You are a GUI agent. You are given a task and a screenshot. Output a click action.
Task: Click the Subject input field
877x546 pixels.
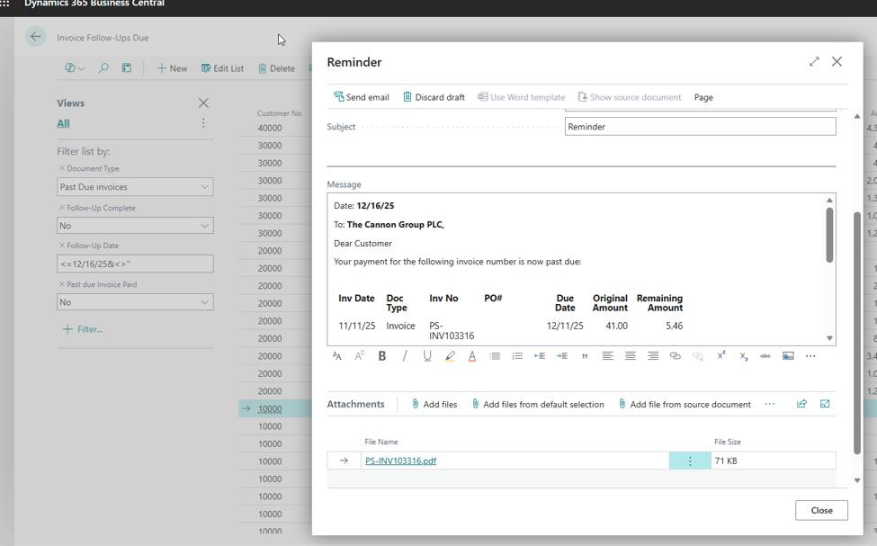click(x=701, y=127)
